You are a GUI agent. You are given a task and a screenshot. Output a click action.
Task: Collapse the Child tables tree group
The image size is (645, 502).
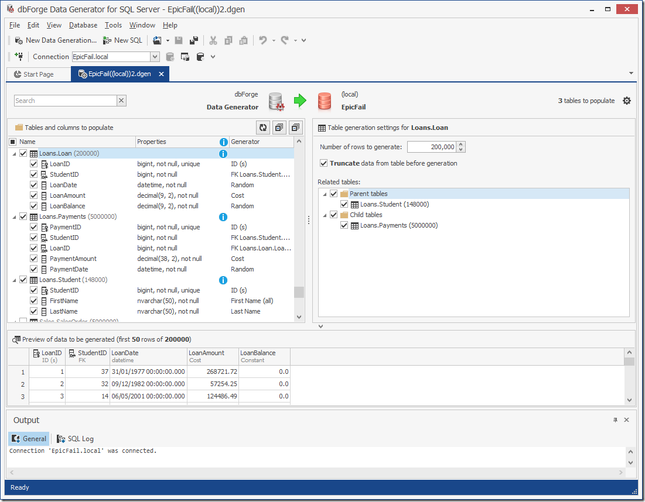pos(324,215)
